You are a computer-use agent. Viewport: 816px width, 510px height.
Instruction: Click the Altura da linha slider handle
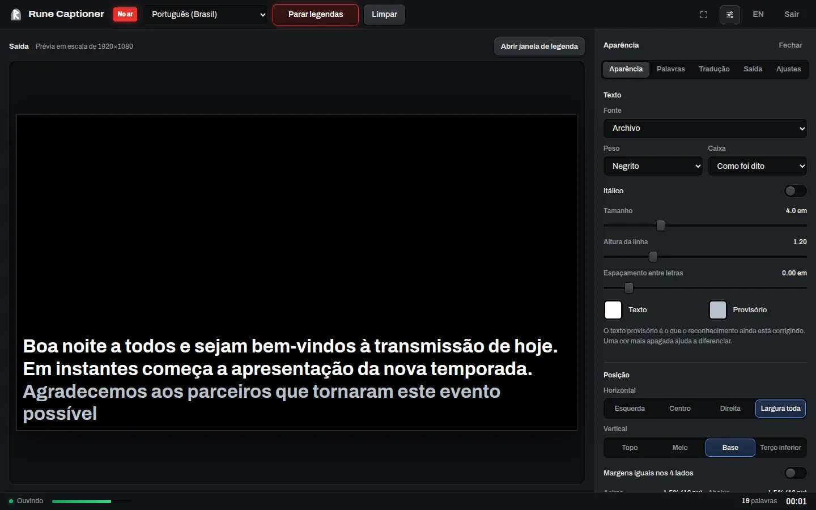coord(653,257)
